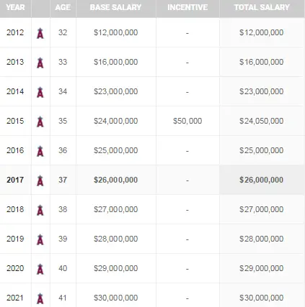Click the Angels logo in 2014 row
The width and height of the screenshot is (305, 307).
tap(40, 92)
